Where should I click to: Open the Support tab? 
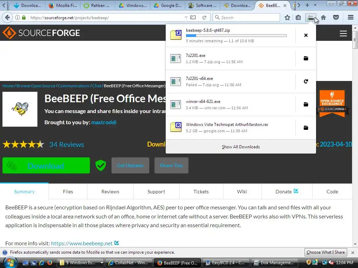(x=156, y=192)
